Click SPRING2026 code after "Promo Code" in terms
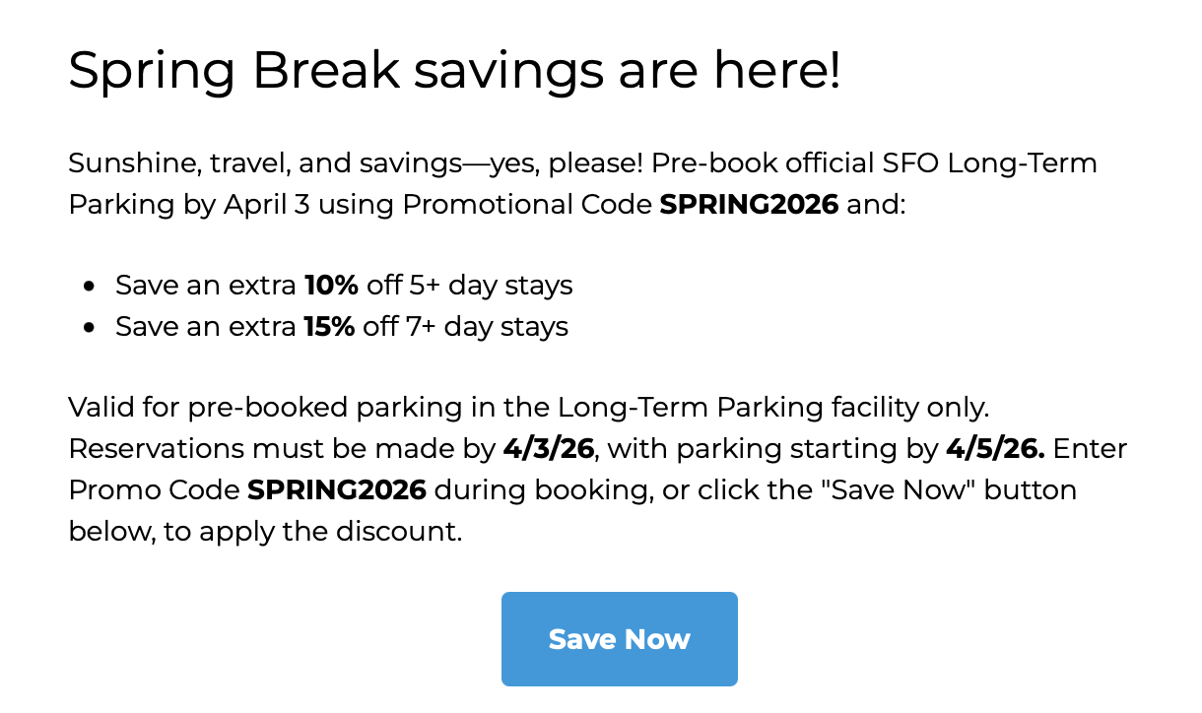 (x=336, y=489)
